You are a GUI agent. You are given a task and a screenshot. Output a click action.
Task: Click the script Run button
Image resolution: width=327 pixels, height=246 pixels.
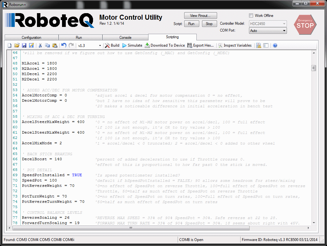click(191, 24)
